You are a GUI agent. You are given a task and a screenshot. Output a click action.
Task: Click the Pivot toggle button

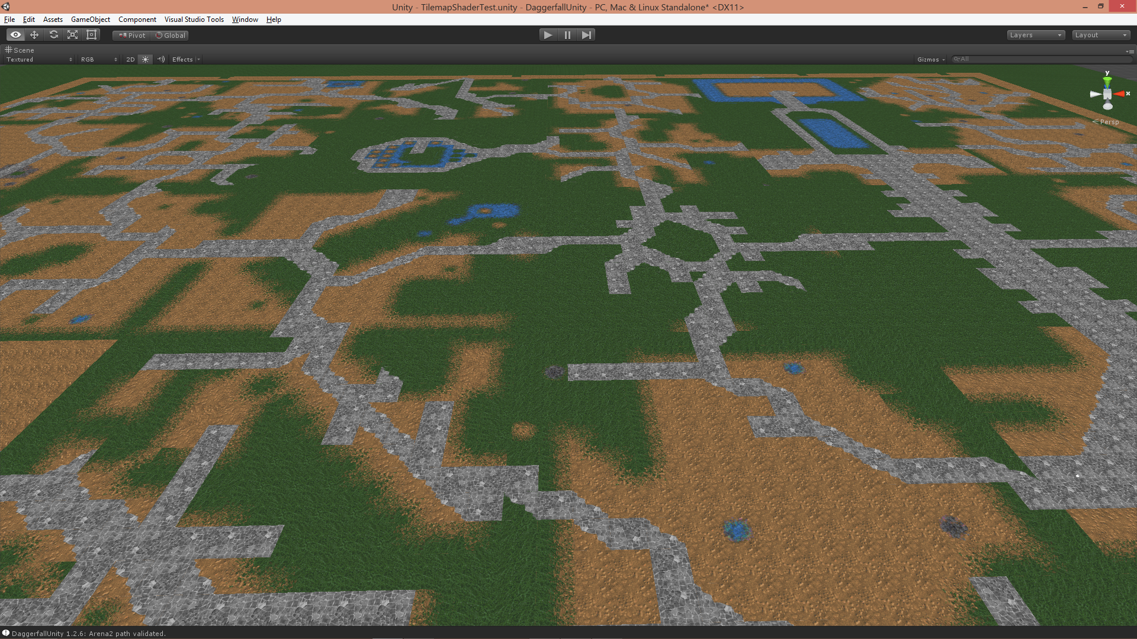(x=131, y=34)
